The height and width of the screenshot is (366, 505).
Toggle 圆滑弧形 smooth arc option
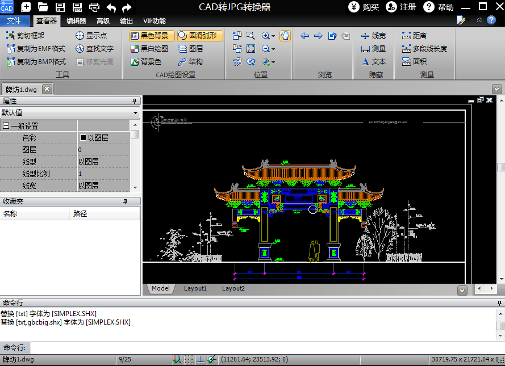click(199, 35)
